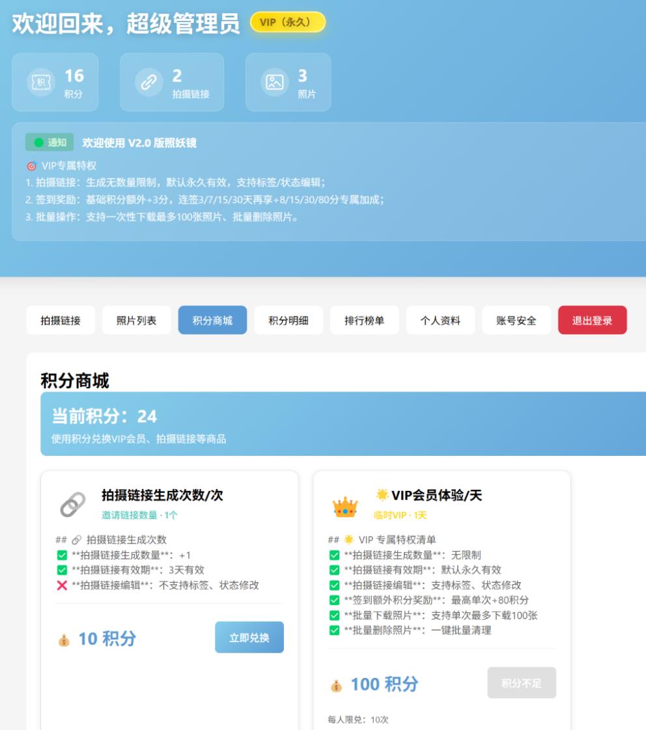Image resolution: width=646 pixels, height=730 pixels.
Task: Switch to the 照片列表 tab
Action: click(136, 320)
